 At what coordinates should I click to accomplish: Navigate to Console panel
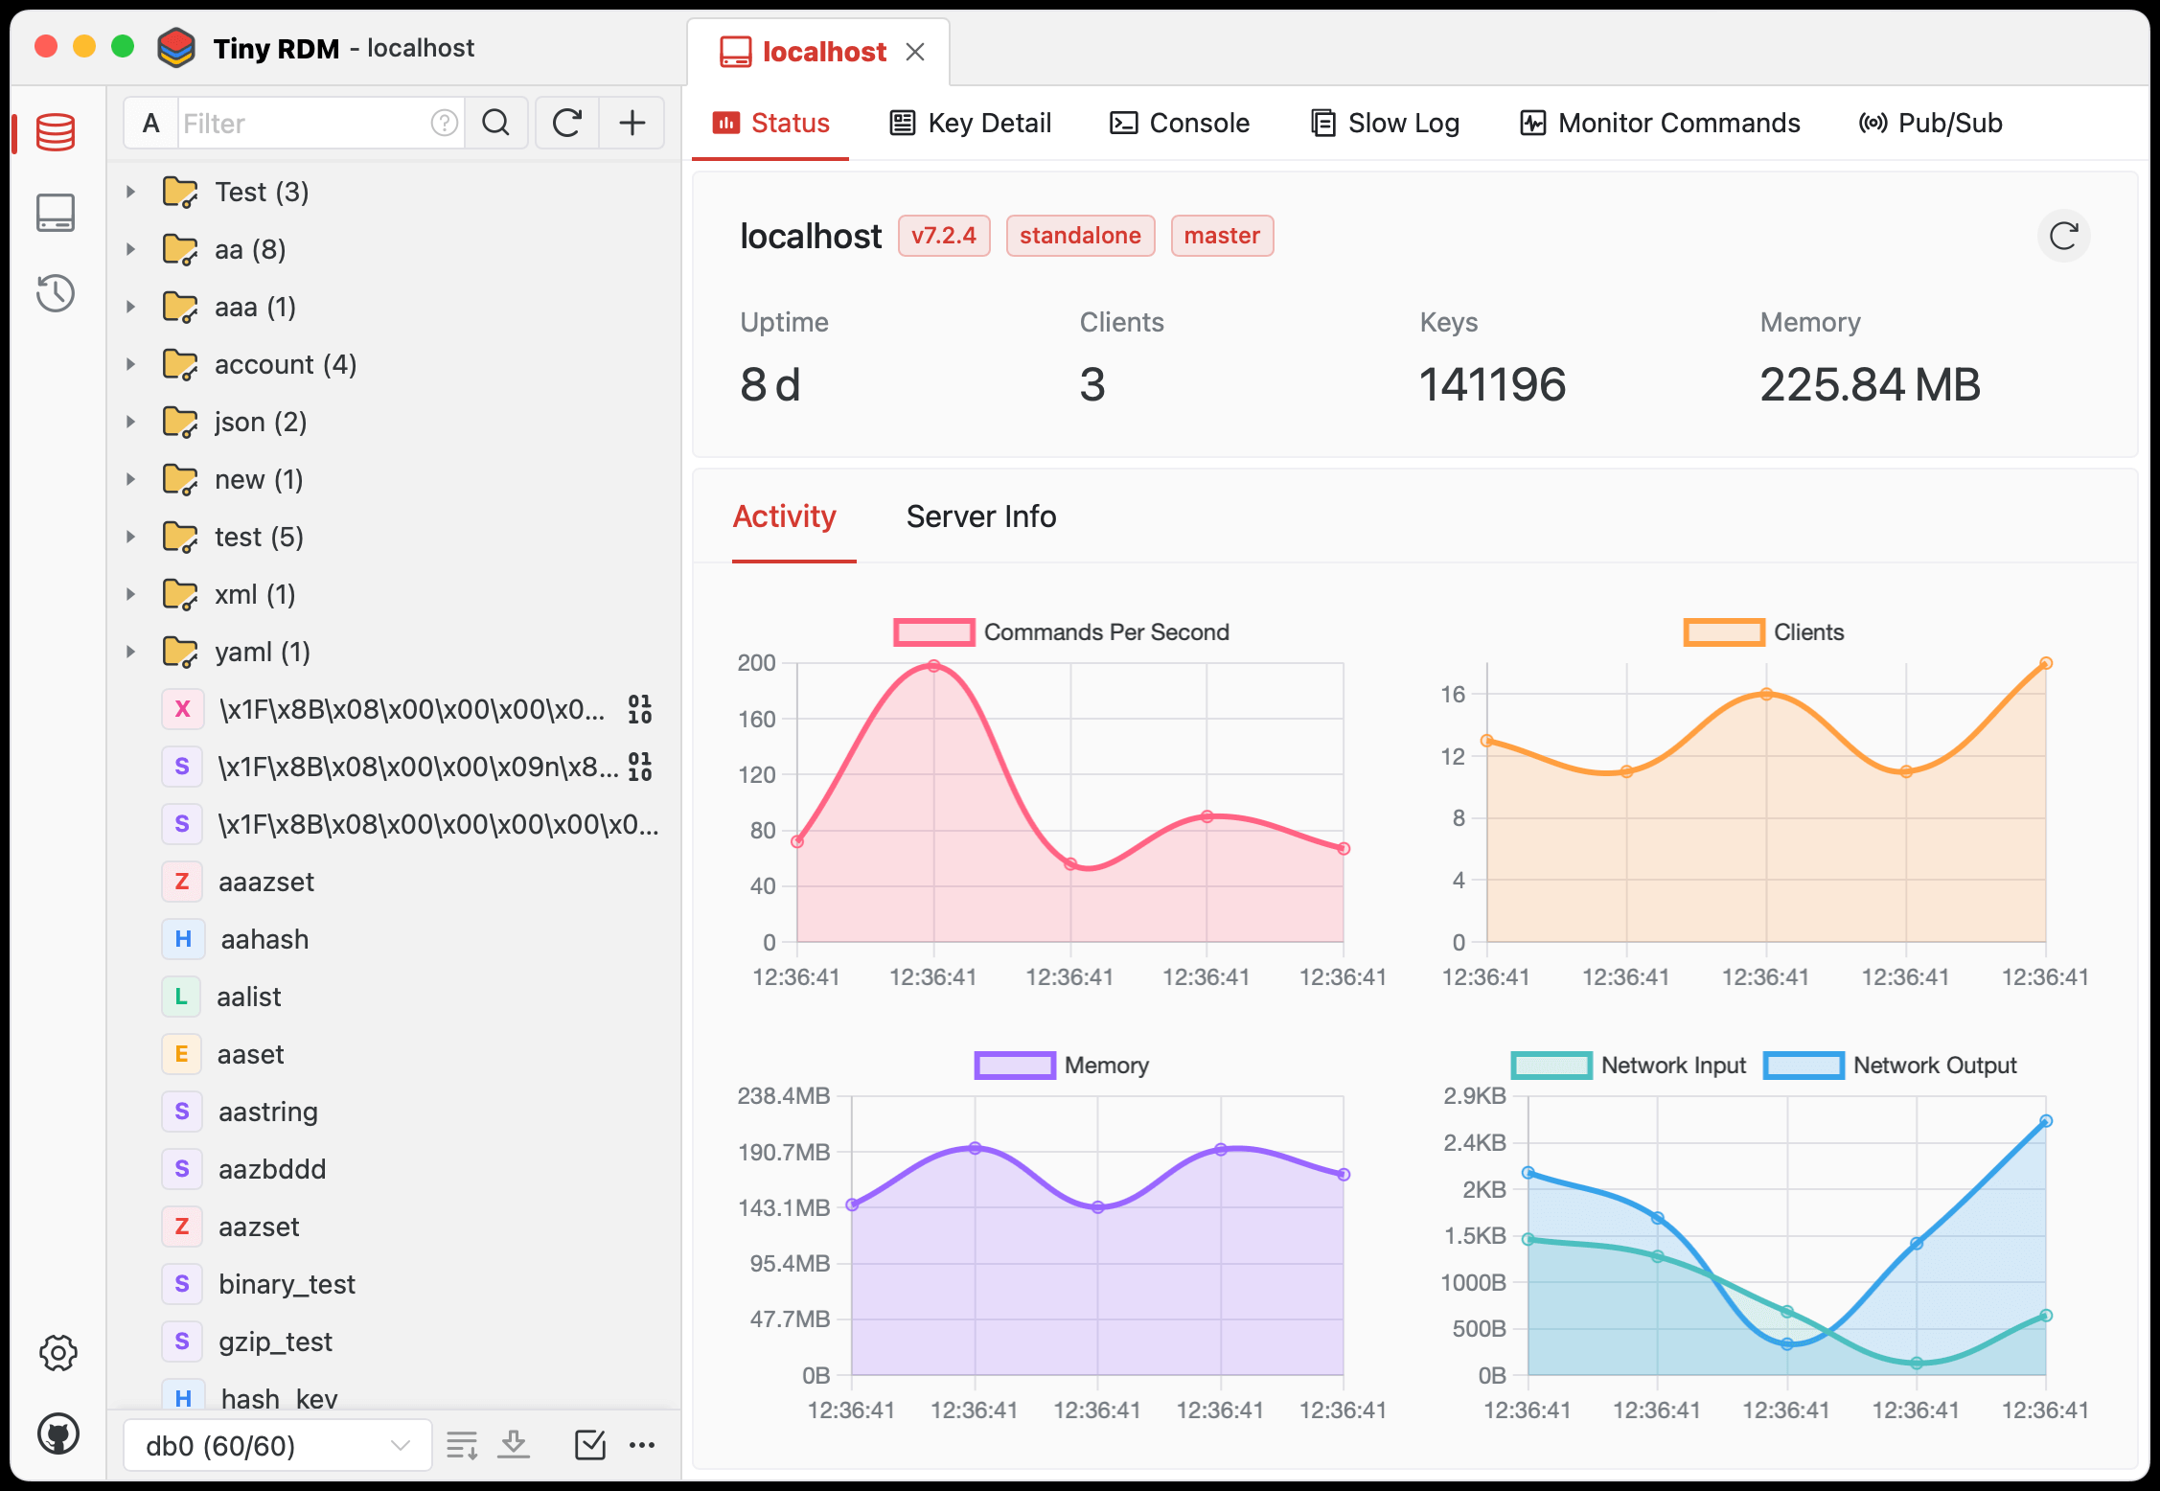tap(1175, 122)
